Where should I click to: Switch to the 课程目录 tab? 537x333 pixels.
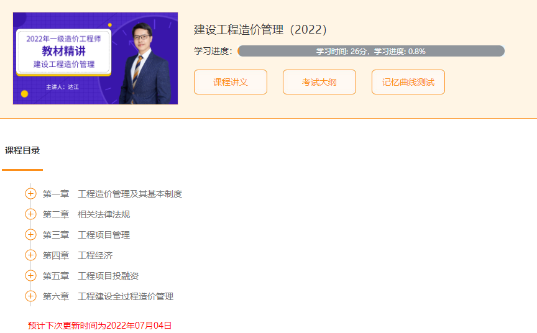(x=22, y=150)
